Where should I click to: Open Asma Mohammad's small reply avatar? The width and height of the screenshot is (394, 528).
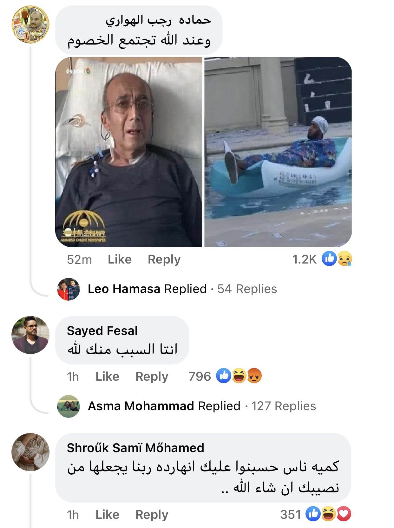coord(68,406)
